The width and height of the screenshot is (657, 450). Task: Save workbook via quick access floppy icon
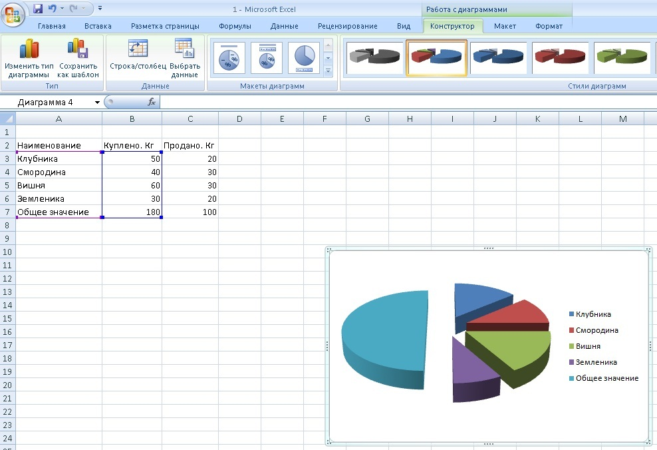pyautogui.click(x=38, y=9)
